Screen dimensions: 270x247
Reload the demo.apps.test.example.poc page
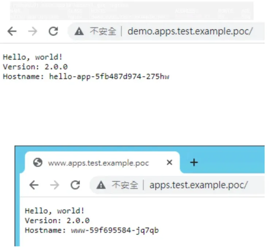click(53, 31)
